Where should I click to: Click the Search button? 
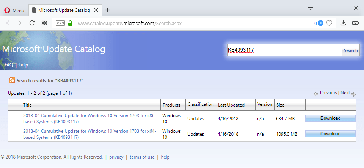350,50
